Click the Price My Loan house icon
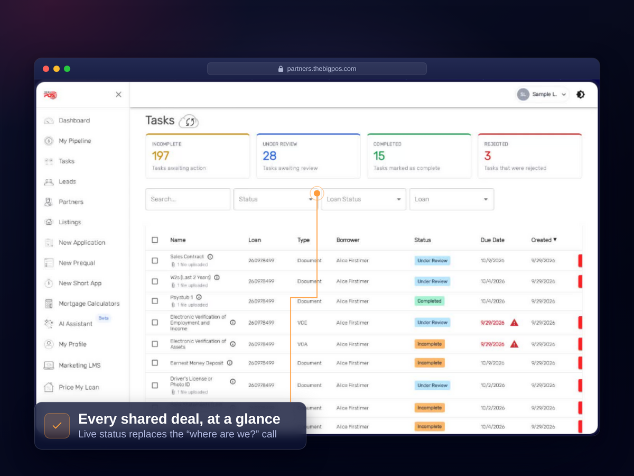The image size is (634, 476). [49, 387]
